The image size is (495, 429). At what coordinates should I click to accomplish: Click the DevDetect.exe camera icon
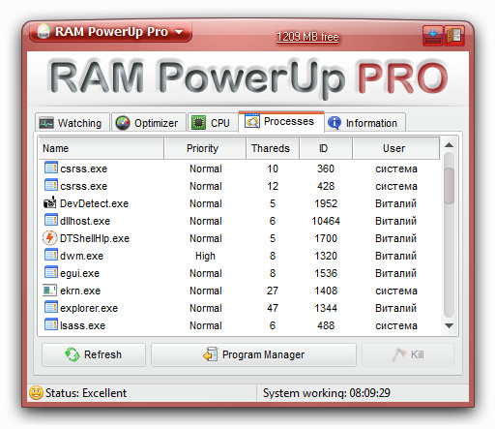coord(50,202)
